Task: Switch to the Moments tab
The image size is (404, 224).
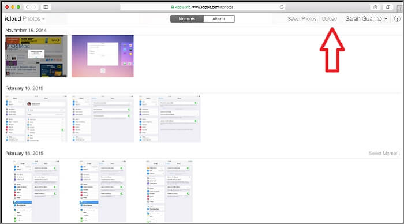Action: click(x=187, y=19)
